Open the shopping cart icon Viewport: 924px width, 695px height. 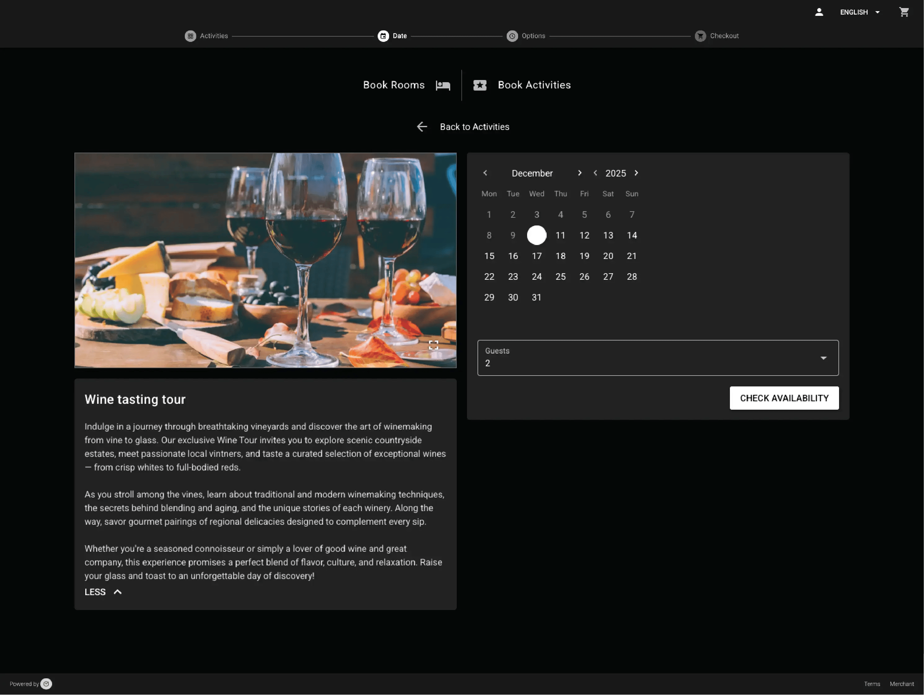[x=904, y=12]
